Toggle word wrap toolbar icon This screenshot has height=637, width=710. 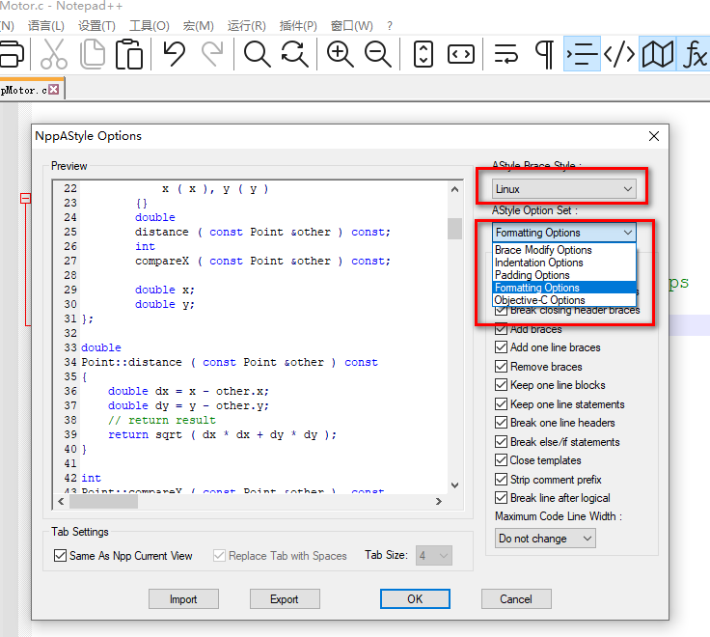(505, 54)
